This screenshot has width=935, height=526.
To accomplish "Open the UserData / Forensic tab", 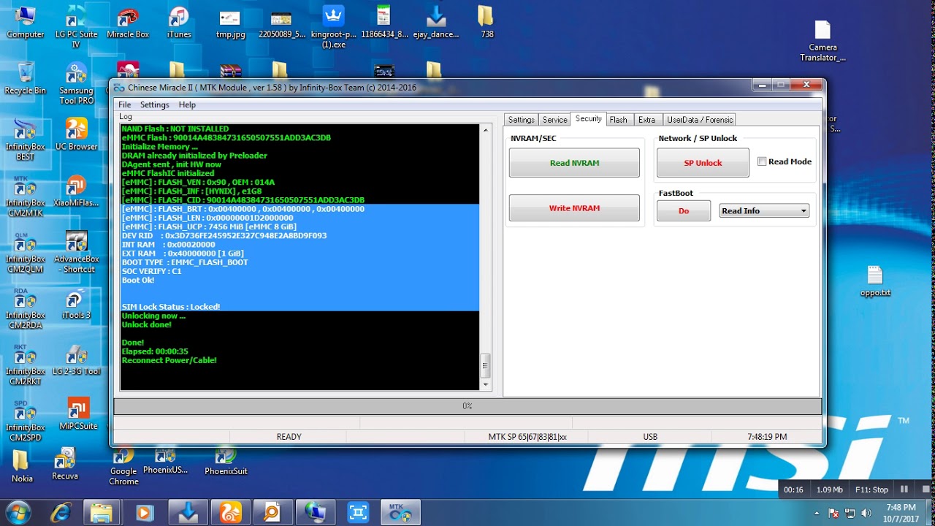I will click(699, 120).
